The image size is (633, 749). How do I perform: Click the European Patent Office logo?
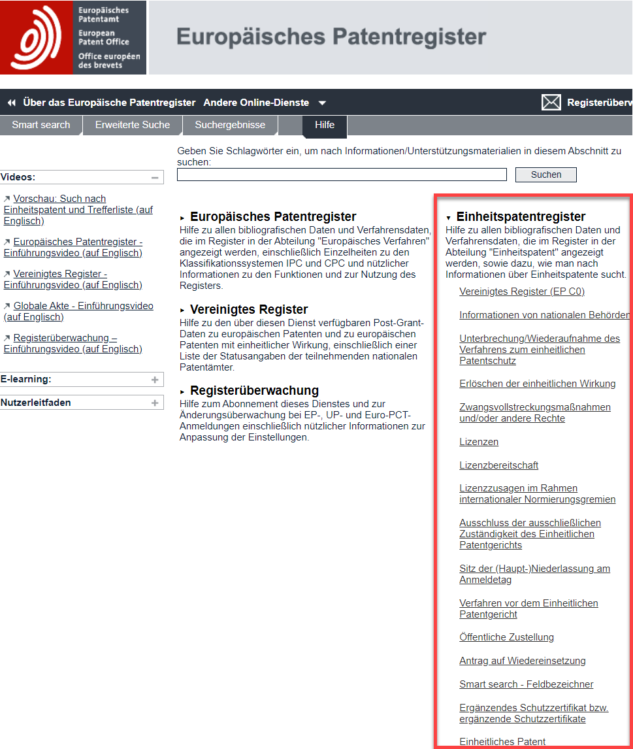(x=73, y=37)
